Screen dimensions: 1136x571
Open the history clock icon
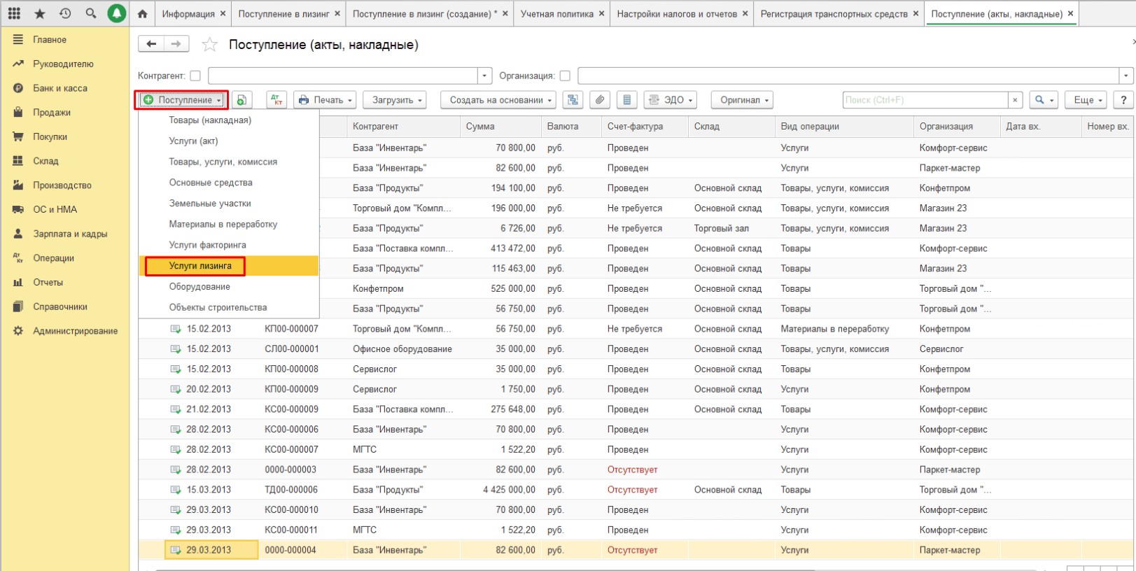coord(65,13)
